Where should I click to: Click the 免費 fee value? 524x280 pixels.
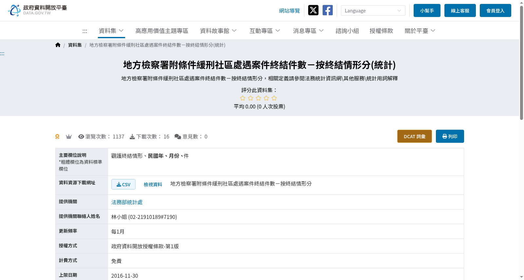click(117, 261)
